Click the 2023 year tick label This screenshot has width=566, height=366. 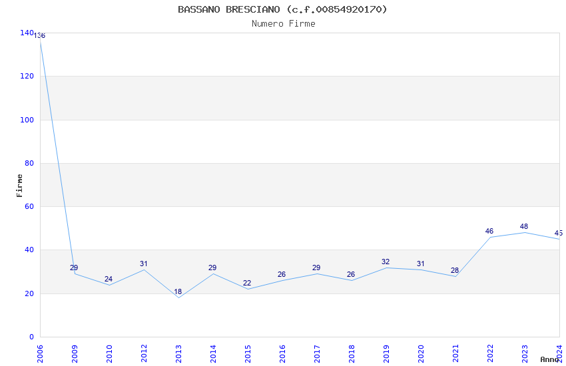point(525,353)
